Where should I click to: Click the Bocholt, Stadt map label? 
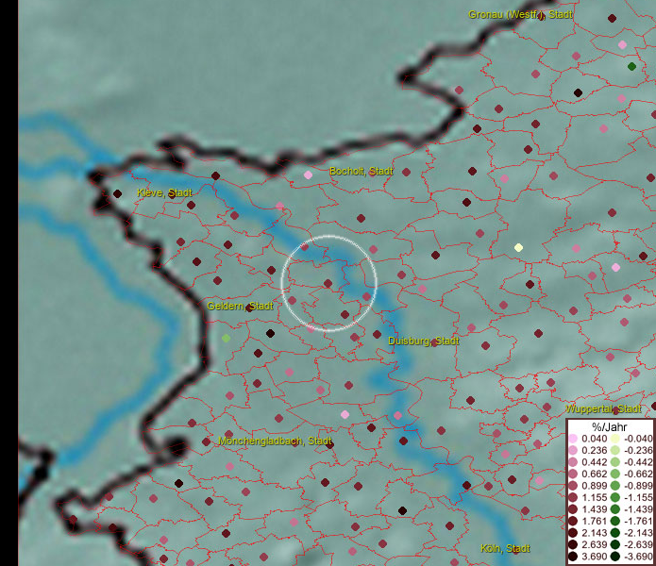coord(362,171)
